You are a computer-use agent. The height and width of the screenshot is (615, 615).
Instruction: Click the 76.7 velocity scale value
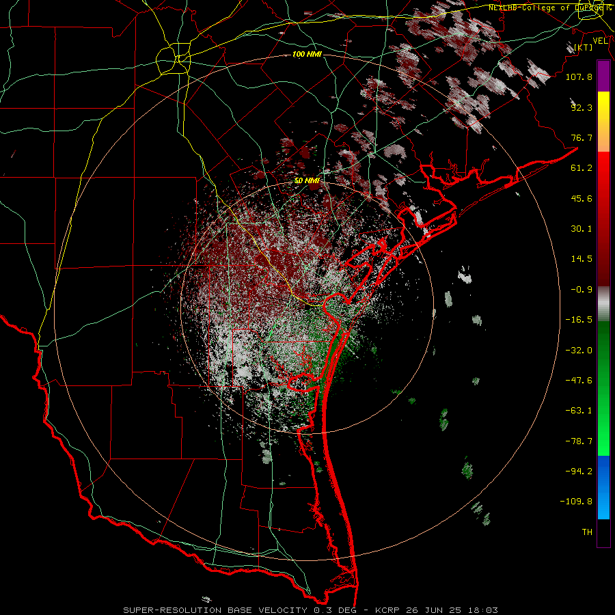coord(582,137)
